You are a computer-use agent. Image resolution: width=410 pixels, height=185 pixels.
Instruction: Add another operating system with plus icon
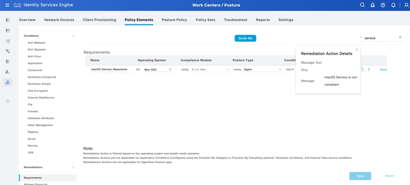tap(170, 69)
